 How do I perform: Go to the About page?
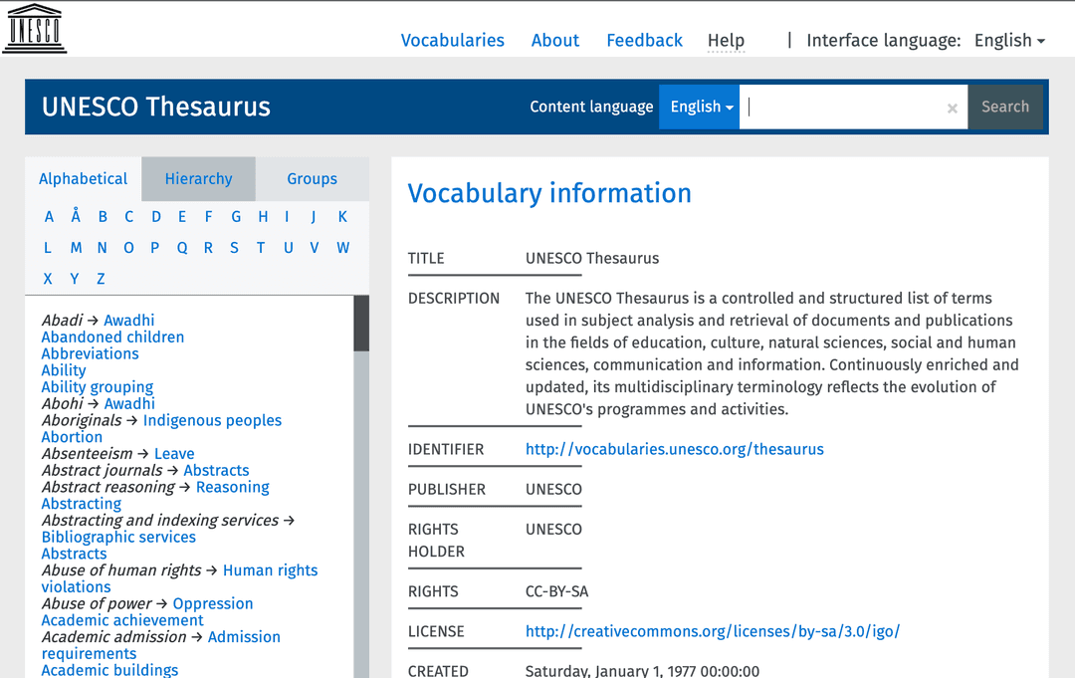555,41
